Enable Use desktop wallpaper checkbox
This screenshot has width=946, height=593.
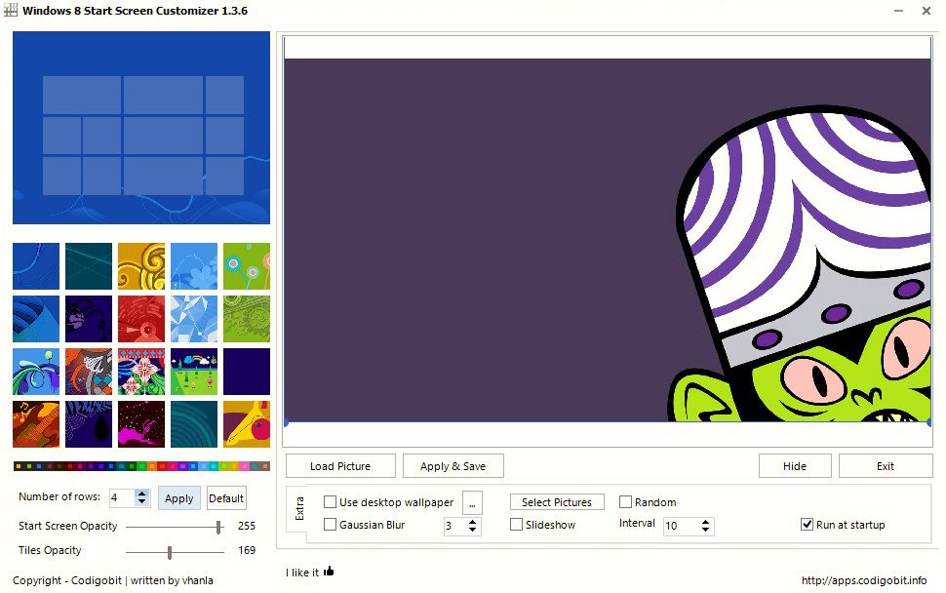[330, 502]
